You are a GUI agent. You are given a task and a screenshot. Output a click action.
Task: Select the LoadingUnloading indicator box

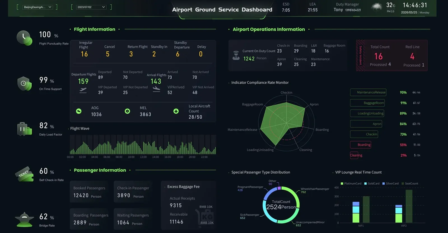[x=367, y=113]
